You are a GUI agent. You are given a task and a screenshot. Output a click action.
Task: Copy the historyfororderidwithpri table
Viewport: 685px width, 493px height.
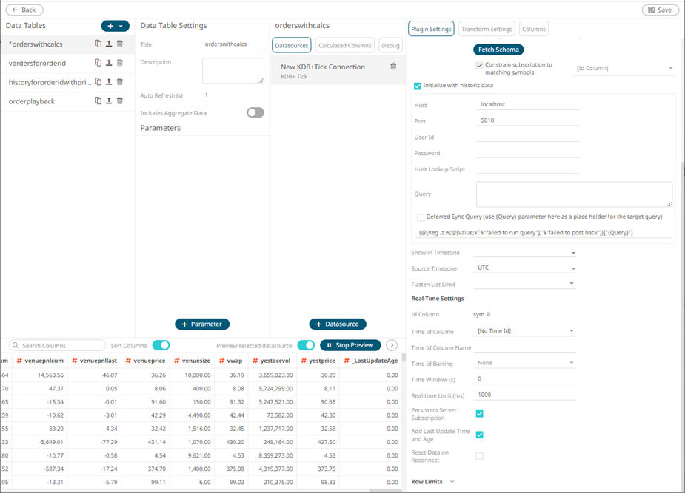[x=98, y=81]
